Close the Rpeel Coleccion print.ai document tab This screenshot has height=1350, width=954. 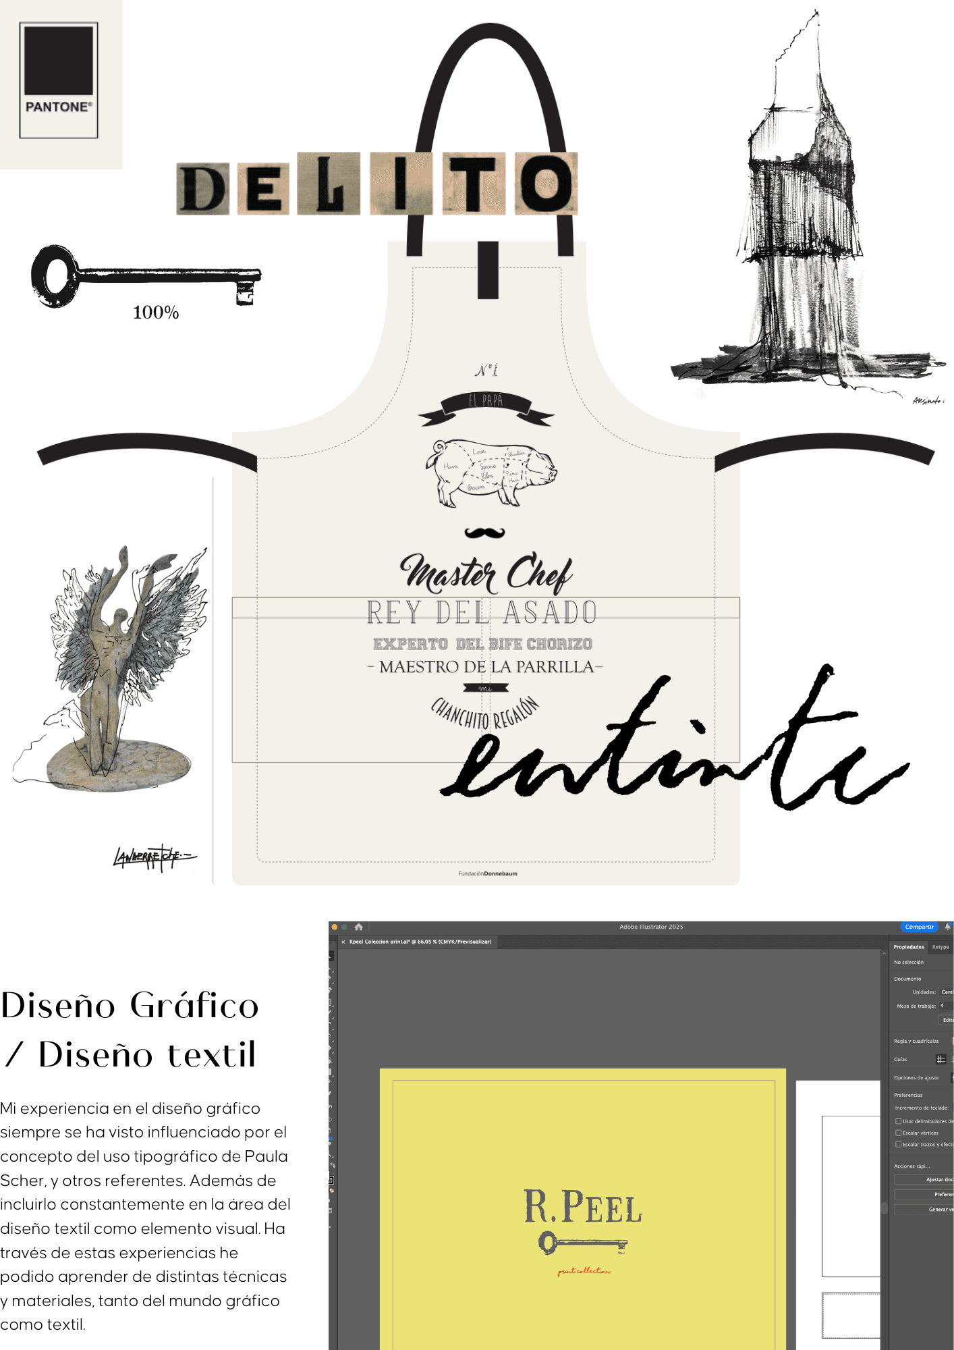[x=343, y=942]
